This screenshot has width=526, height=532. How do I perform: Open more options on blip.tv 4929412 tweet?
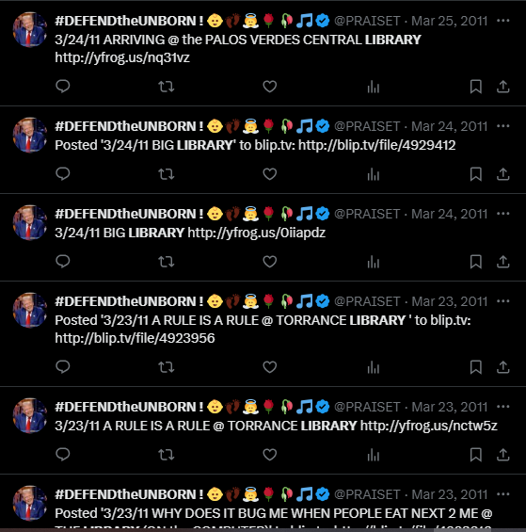click(502, 126)
